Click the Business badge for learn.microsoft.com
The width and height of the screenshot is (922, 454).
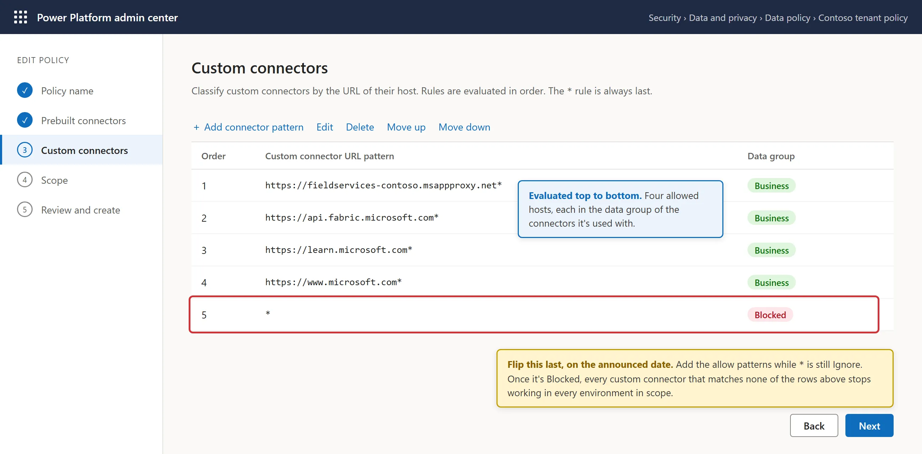[771, 250]
